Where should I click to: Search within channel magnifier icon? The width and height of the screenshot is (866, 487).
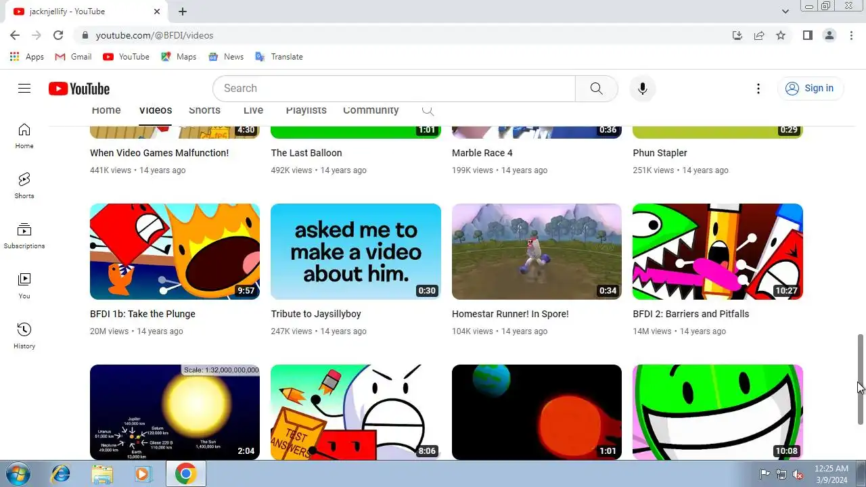click(428, 110)
